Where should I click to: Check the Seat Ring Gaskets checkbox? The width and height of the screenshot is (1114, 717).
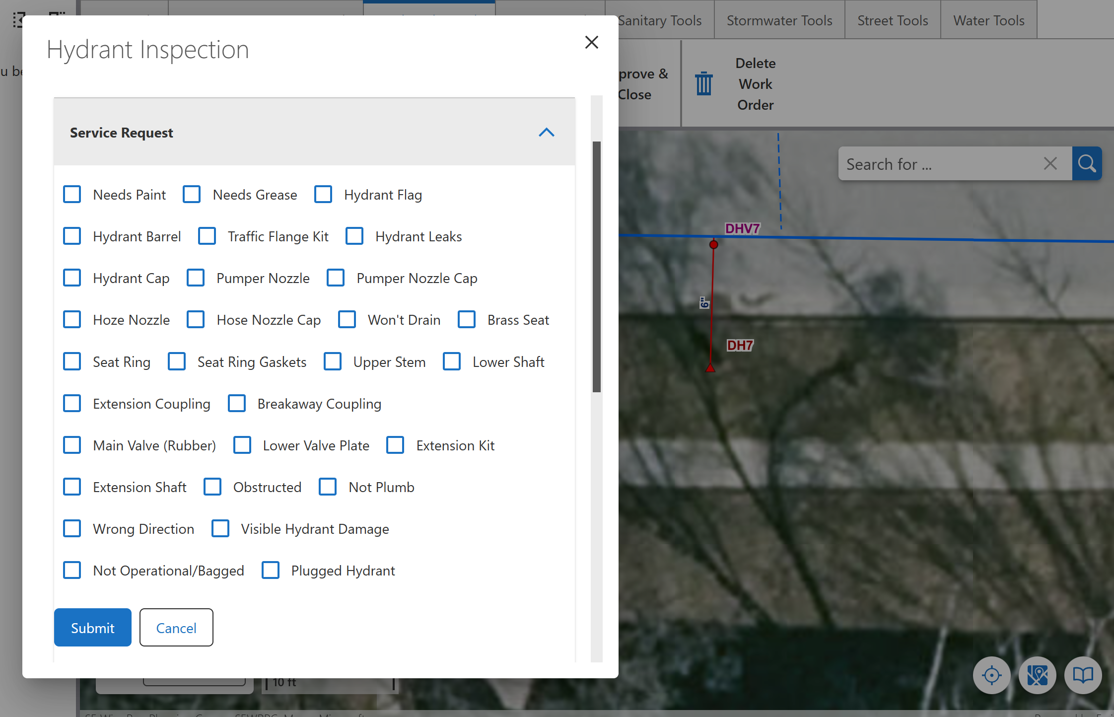coord(177,361)
